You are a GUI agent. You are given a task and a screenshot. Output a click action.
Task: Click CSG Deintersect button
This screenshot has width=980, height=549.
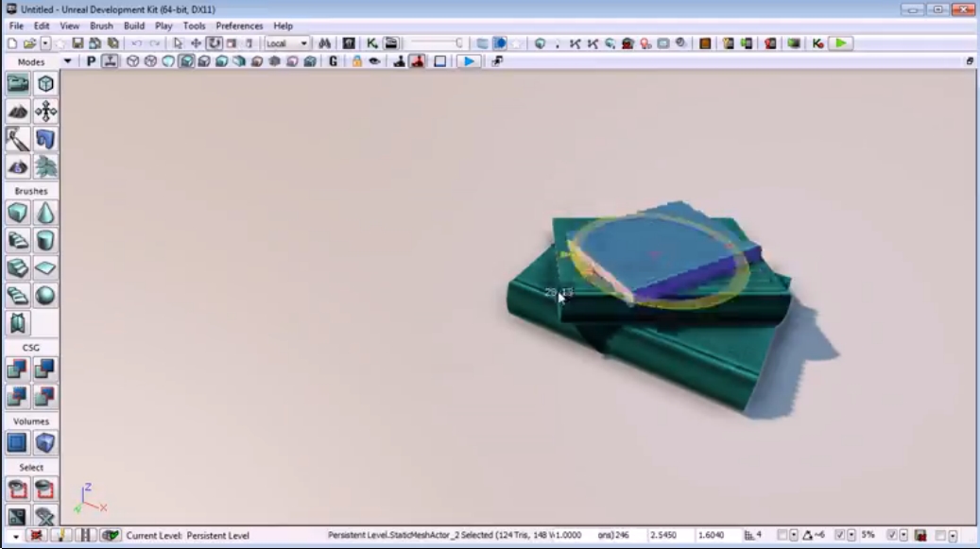tap(45, 397)
